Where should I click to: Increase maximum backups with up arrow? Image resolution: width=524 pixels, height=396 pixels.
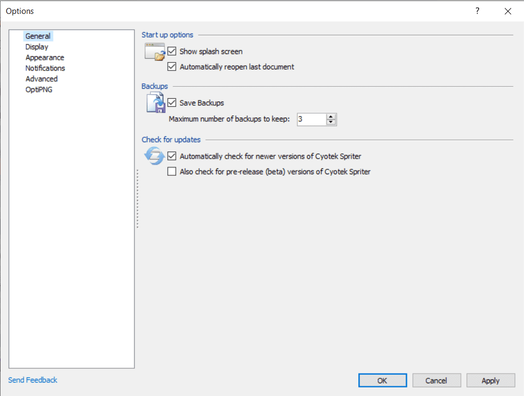(331, 116)
